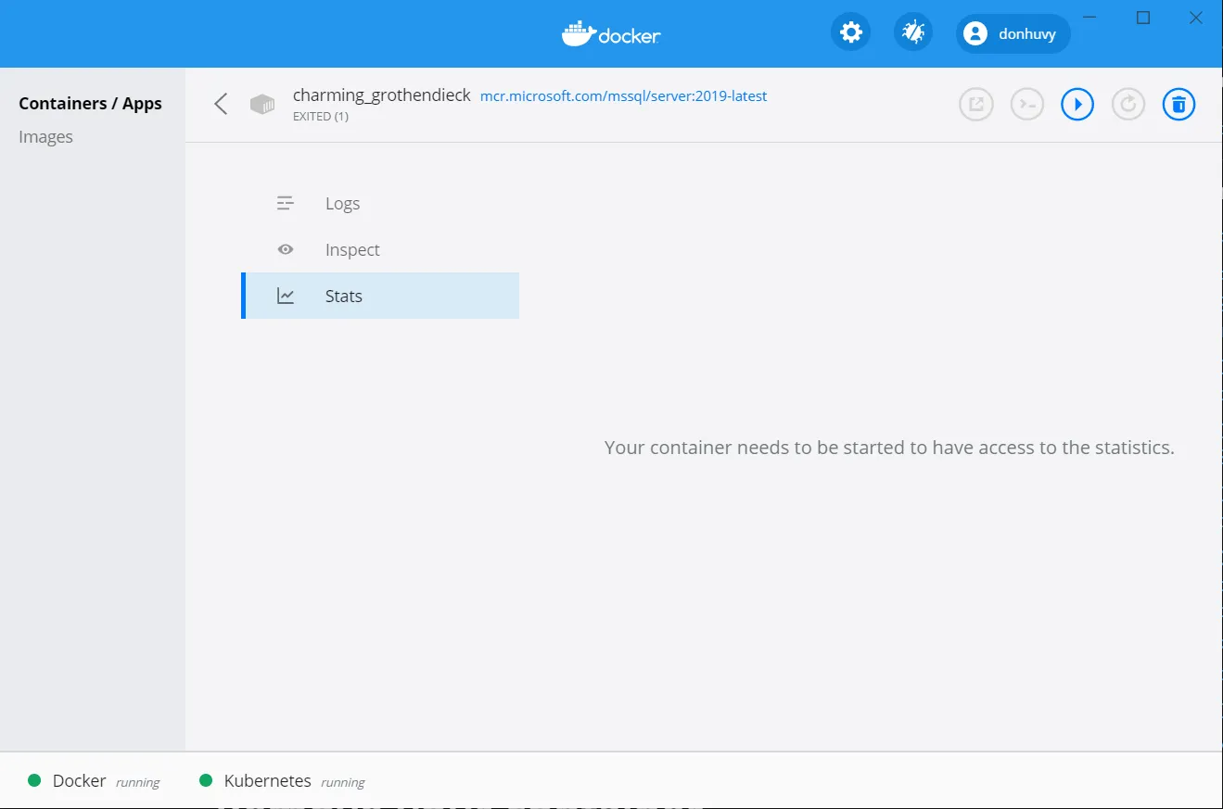This screenshot has height=809, width=1223.
Task: Click the Stats chart icon
Action: tap(286, 297)
